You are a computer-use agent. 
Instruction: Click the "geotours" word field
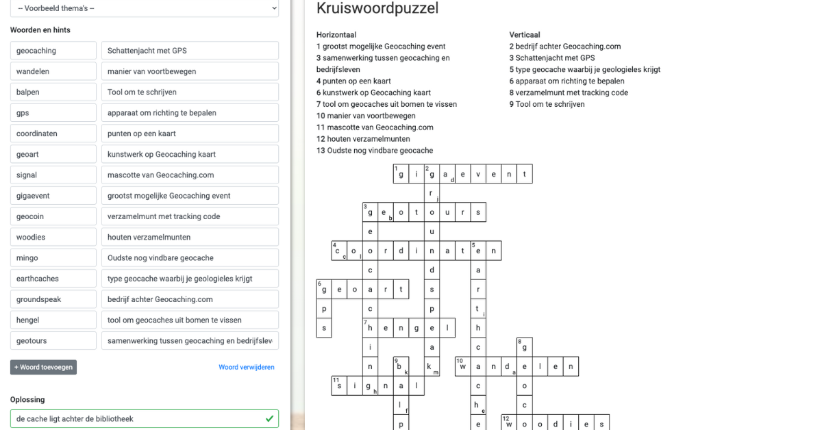53,340
